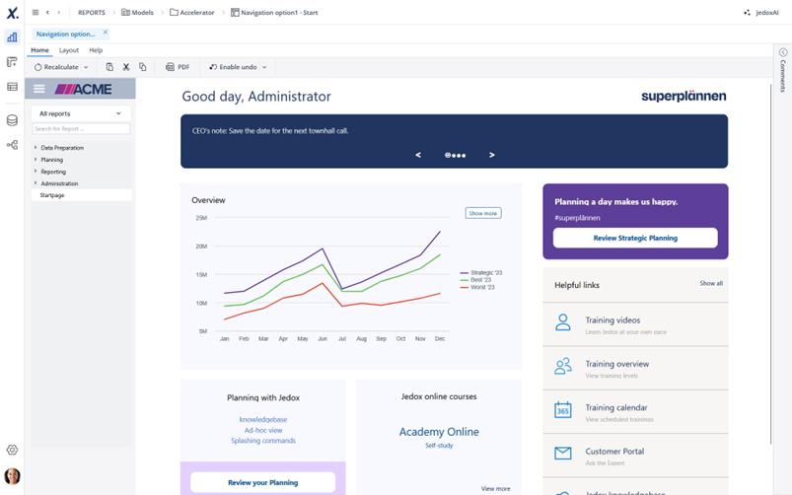Click Show all in Helpful links
The image size is (792, 495).
click(711, 283)
